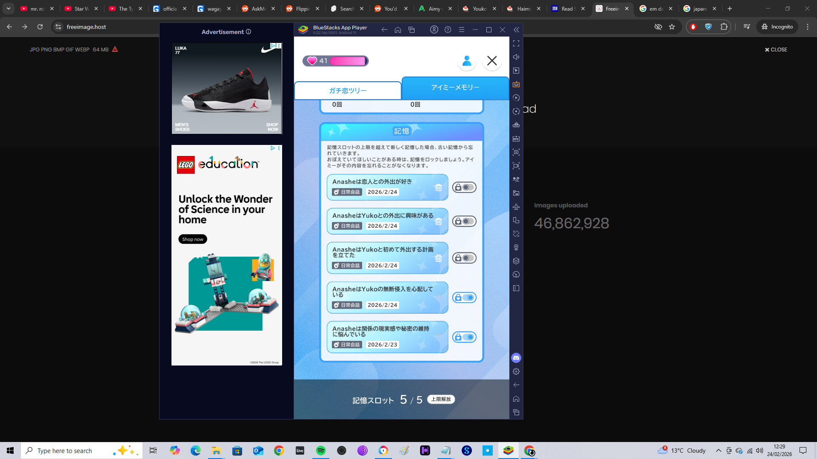This screenshot has height=459, width=817.
Task: Switch to ガチ恋ツリー tab
Action: coord(348,91)
